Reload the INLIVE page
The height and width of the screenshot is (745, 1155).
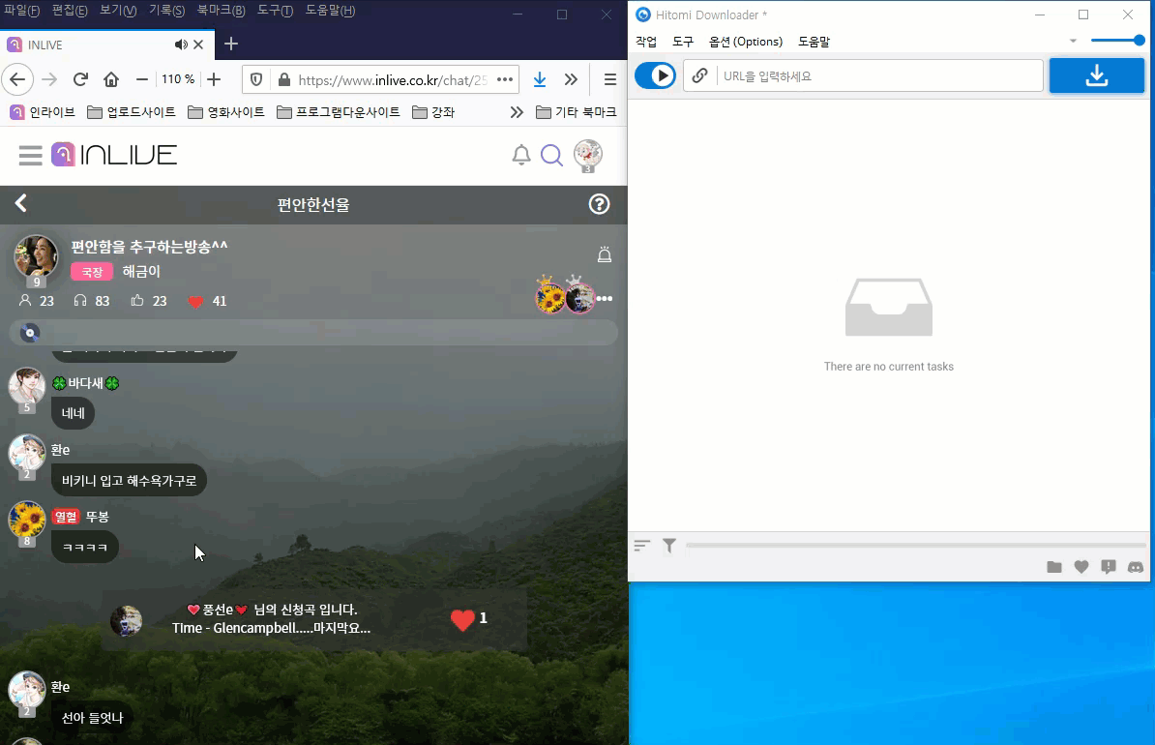pos(80,79)
